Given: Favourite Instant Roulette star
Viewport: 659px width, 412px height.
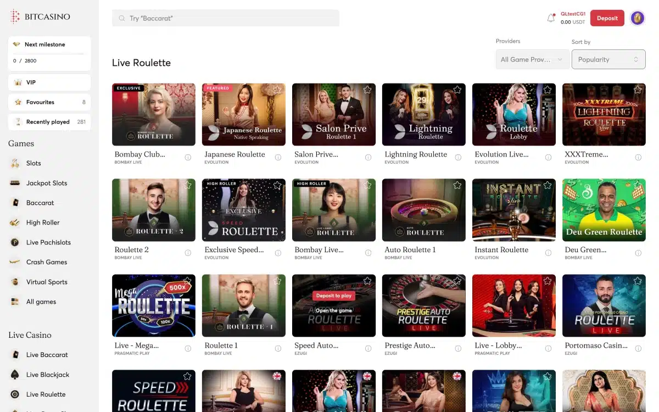Looking at the screenshot, I should (548, 186).
